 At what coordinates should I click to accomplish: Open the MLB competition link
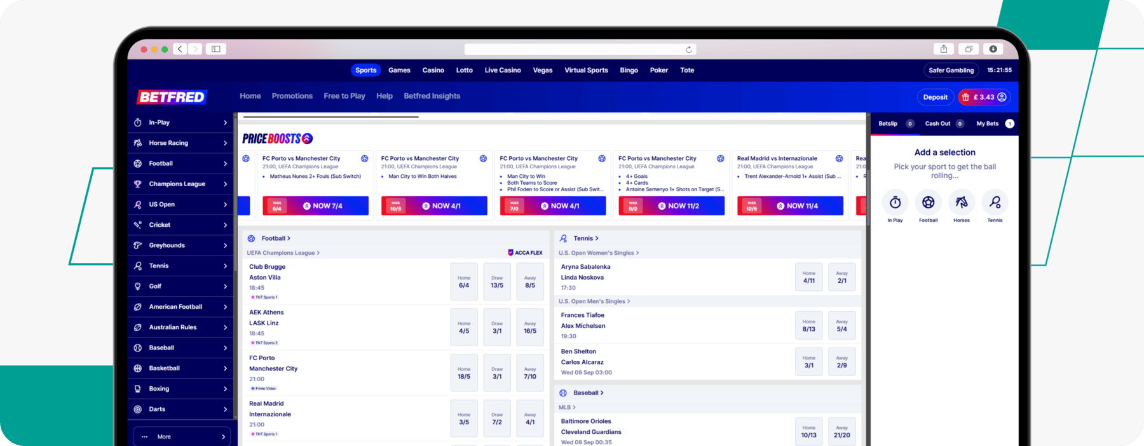click(x=567, y=407)
